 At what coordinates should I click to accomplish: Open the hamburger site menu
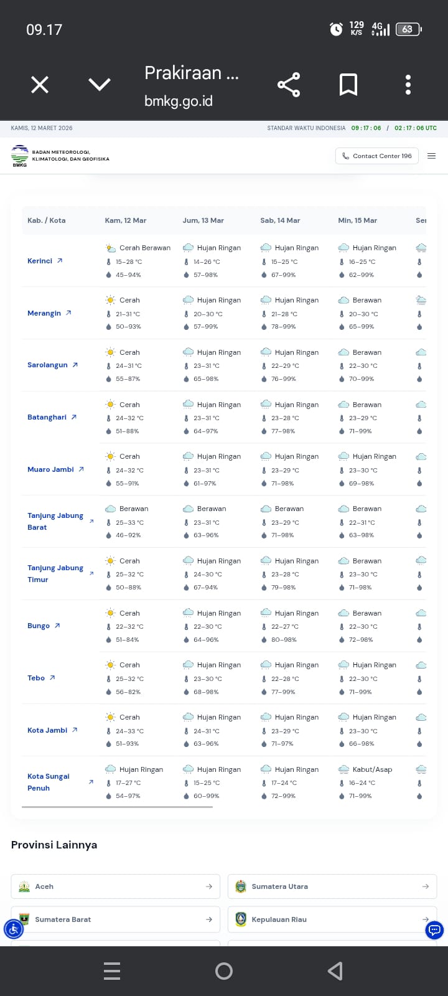[x=432, y=156]
